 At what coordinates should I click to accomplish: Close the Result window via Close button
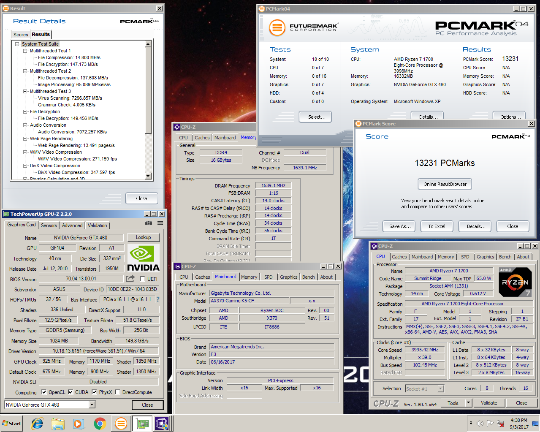point(142,198)
